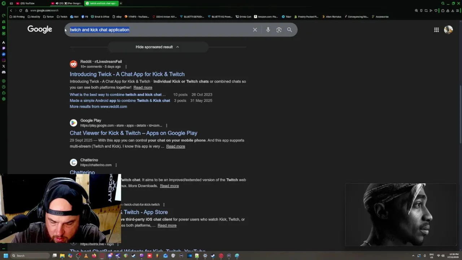Open the X (Twitter) icon in the sidebar
462x260 pixels.
click(x=4, y=66)
